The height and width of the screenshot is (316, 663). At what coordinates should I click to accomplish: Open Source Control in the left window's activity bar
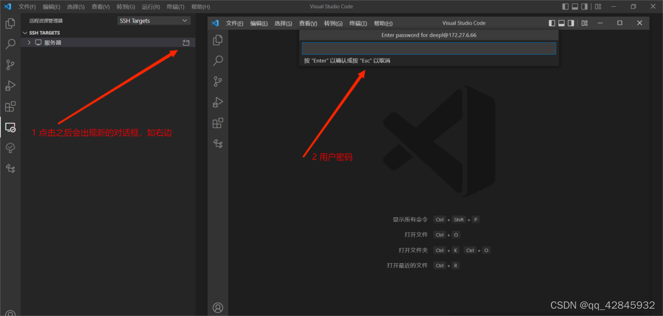click(x=10, y=65)
